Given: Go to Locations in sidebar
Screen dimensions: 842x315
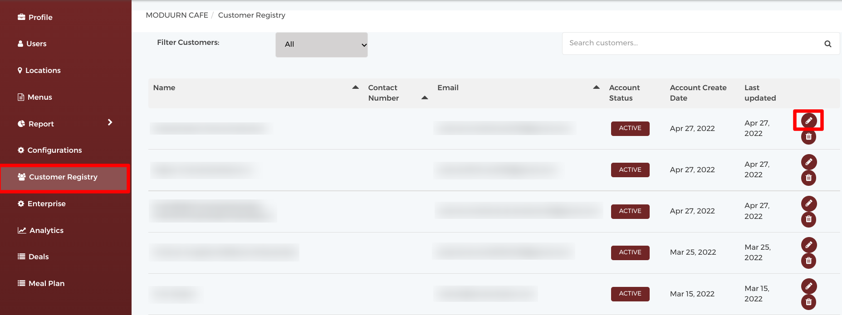Looking at the screenshot, I should coord(43,70).
